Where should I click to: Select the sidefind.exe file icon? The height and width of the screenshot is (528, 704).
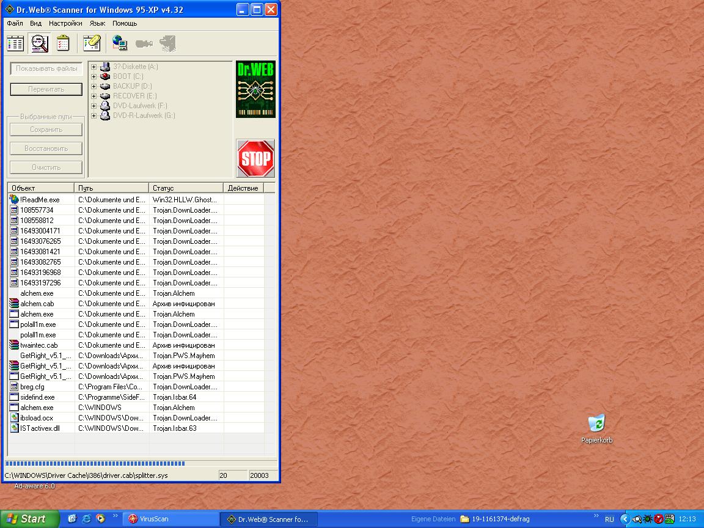pos(14,397)
